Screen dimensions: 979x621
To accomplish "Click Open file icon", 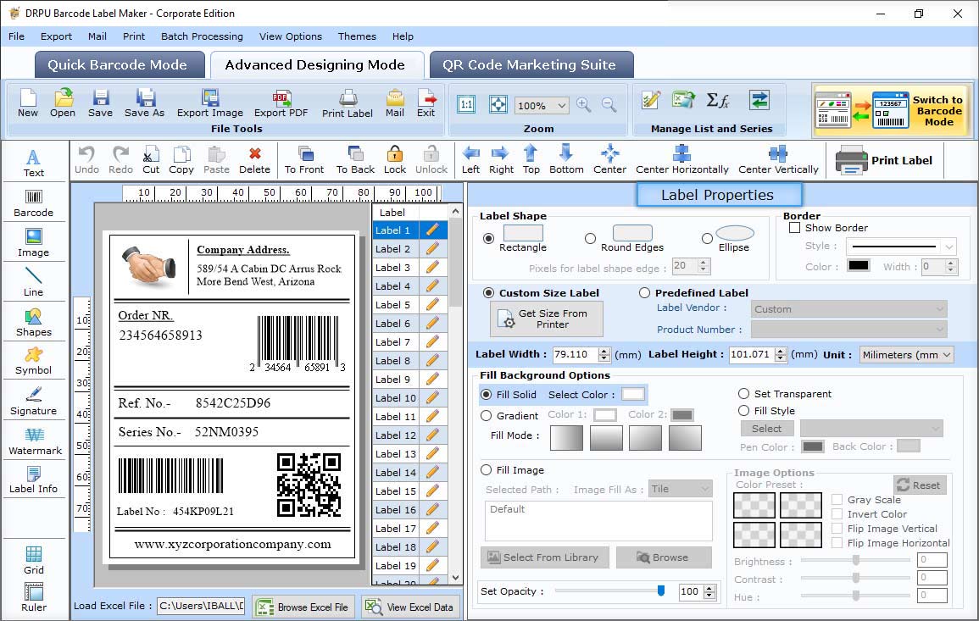I will (63, 103).
